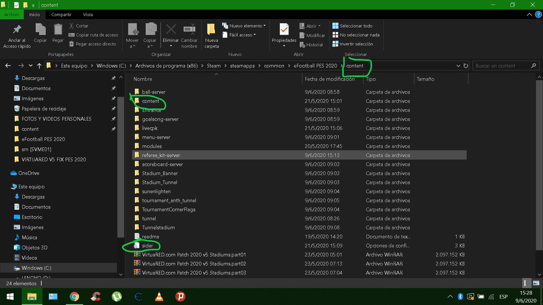Open the Nuevo elemento dropdown
543x305 pixels.
pos(244,26)
